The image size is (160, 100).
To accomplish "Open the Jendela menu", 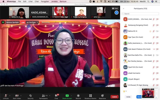I will [x=54, y=1].
